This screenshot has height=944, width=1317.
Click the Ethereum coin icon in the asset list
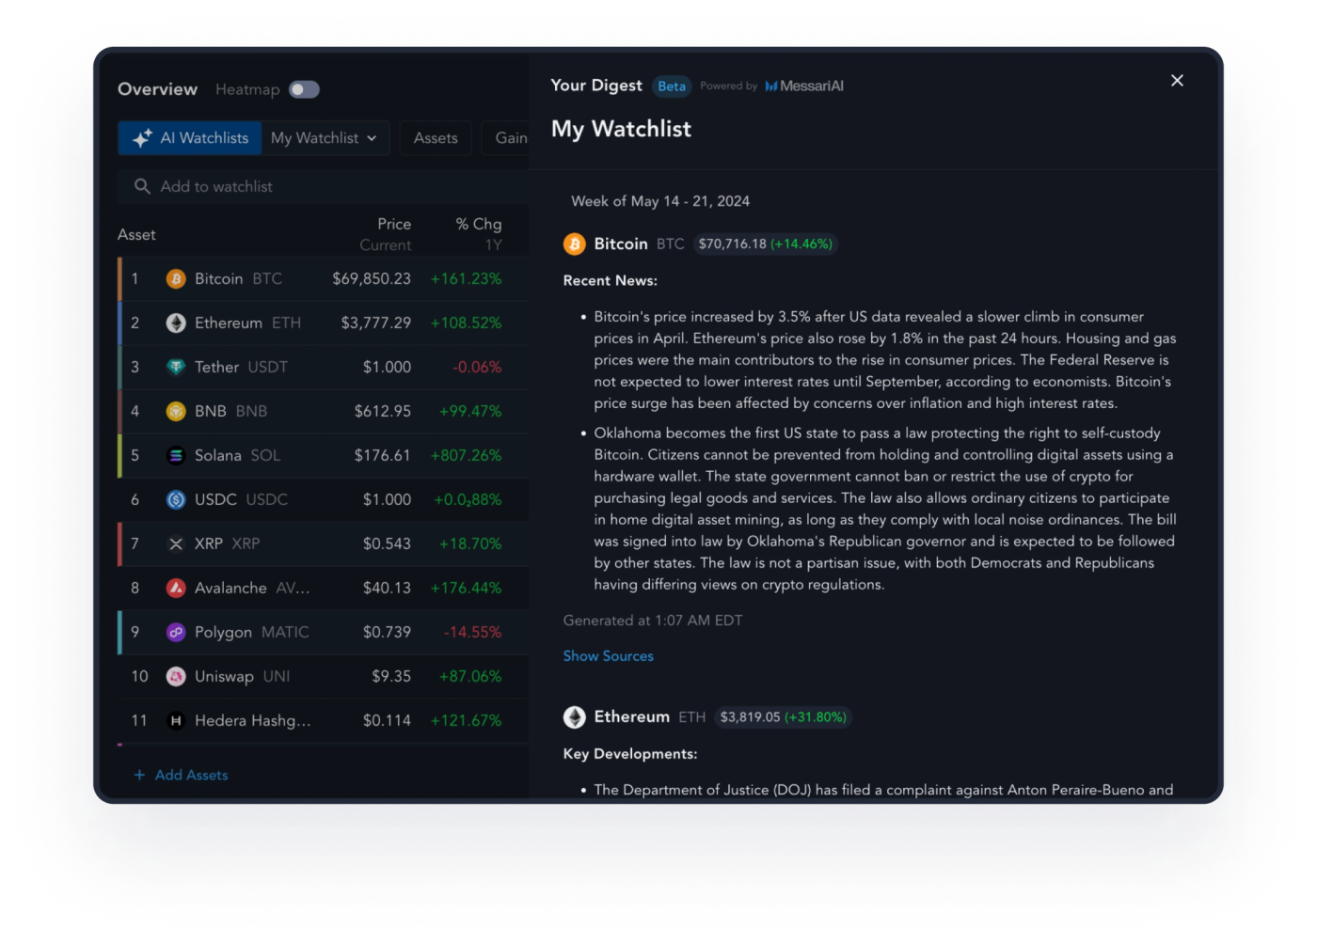(176, 323)
